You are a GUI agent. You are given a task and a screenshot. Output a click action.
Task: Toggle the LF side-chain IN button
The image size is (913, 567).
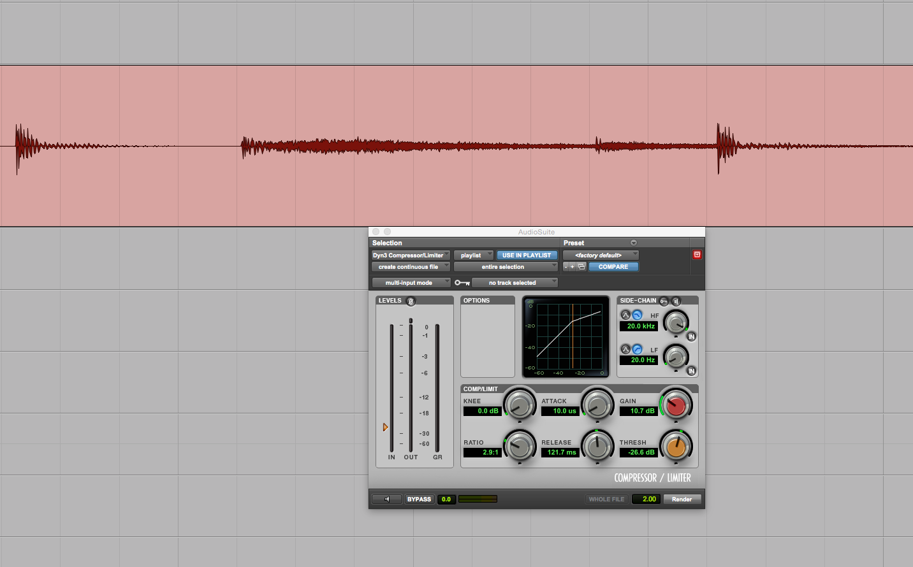point(691,371)
